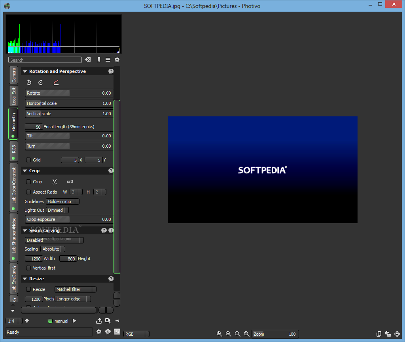405x342 pixels.
Task: Open help for Crop section
Action: click(x=111, y=171)
